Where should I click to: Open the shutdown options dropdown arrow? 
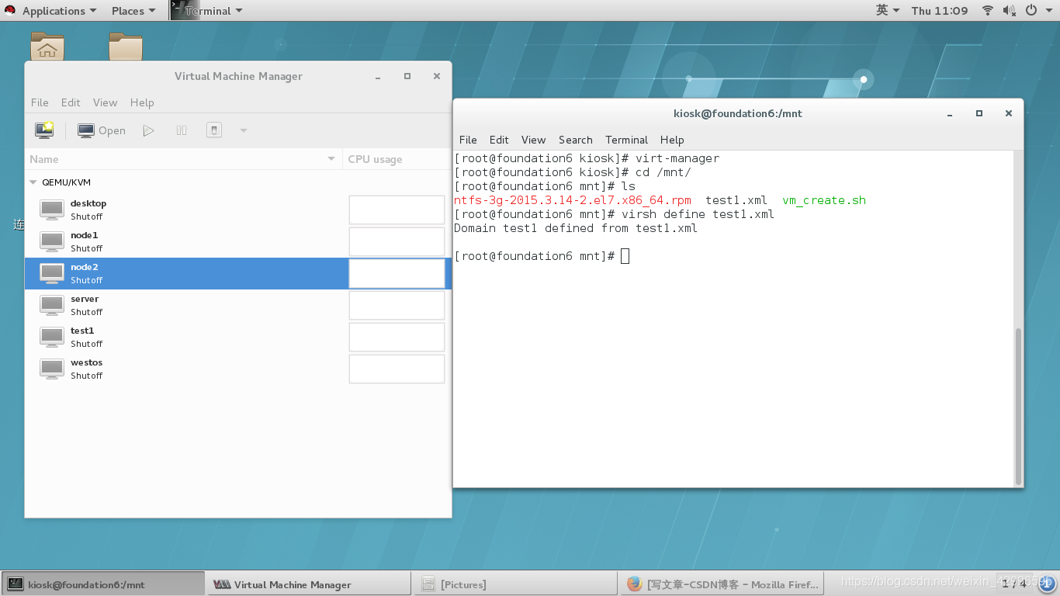[x=244, y=130]
